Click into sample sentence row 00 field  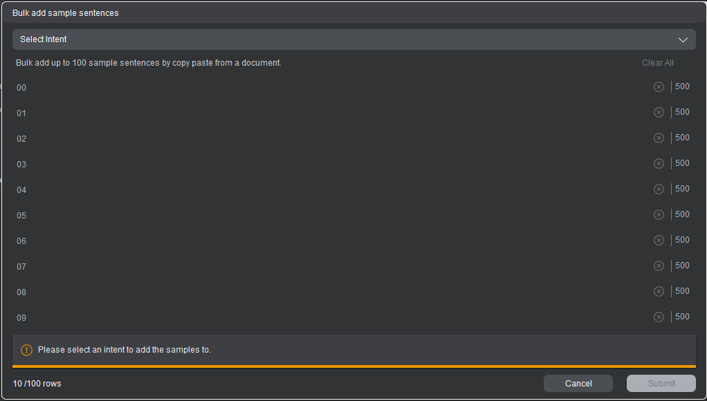[x=332, y=87]
